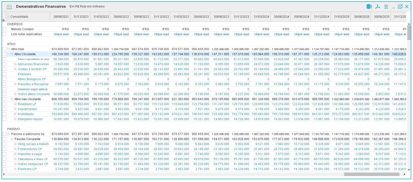Pop out the window into a new frame
413x182 pixels.
click(x=400, y=6)
